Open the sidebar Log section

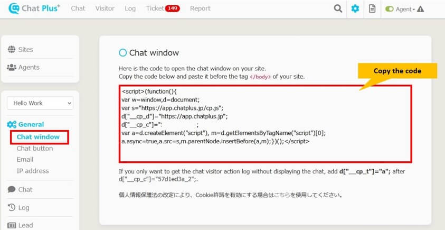tap(24, 208)
